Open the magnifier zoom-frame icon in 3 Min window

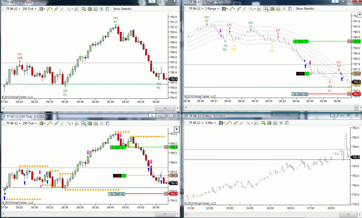[256, 123]
